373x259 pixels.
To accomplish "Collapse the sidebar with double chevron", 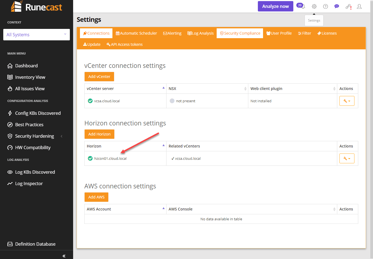I will click(x=64, y=256).
